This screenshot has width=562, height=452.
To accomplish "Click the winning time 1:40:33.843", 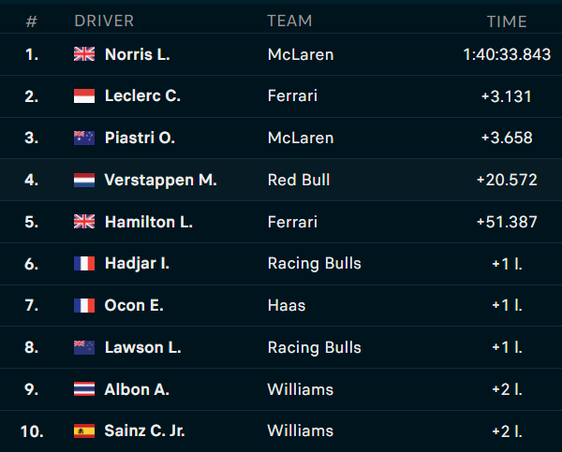I will [x=507, y=54].
